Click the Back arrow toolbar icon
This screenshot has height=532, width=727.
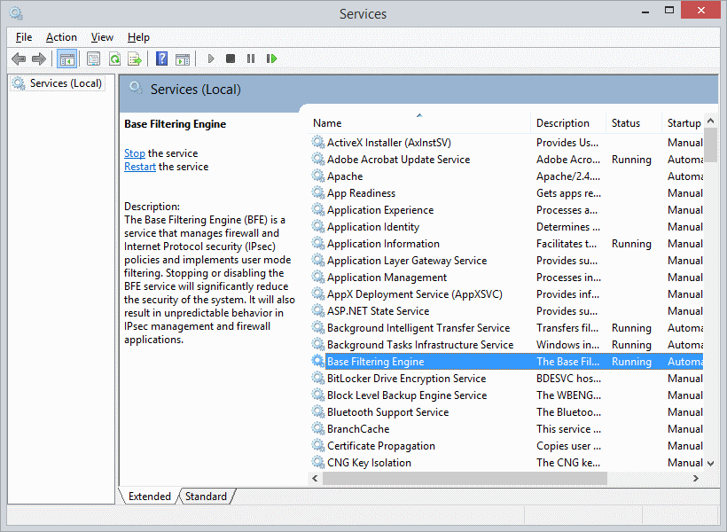19,59
